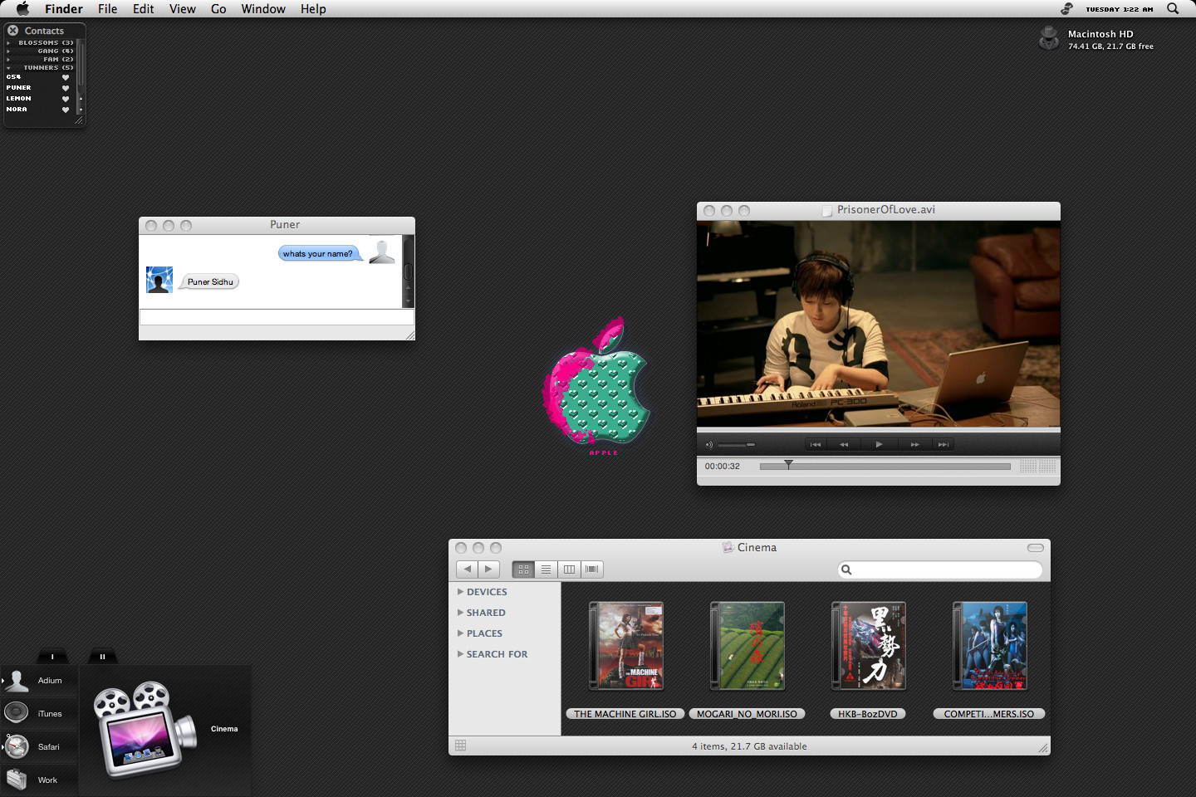Viewport: 1196px width, 797px height.
Task: Open the File menu
Action: click(107, 8)
